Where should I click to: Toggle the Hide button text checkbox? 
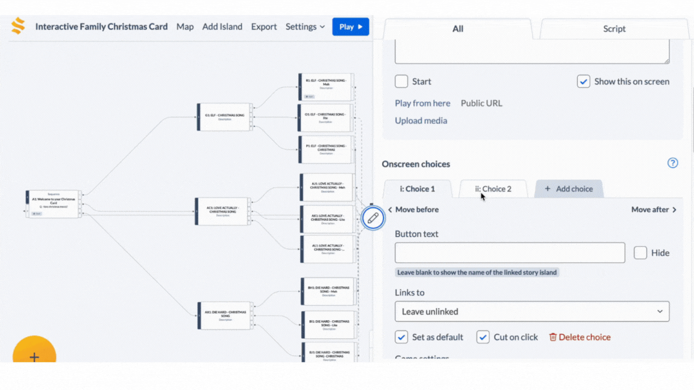point(640,253)
